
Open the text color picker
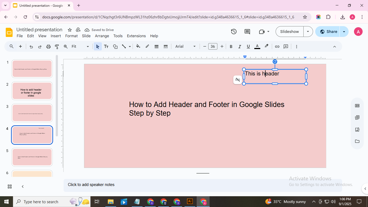(x=257, y=47)
